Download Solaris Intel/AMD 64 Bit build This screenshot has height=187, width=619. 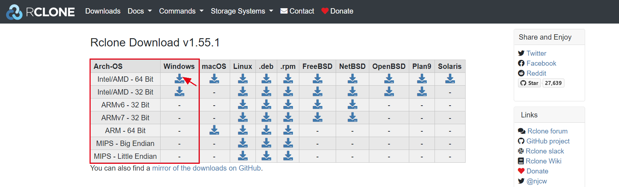point(450,79)
